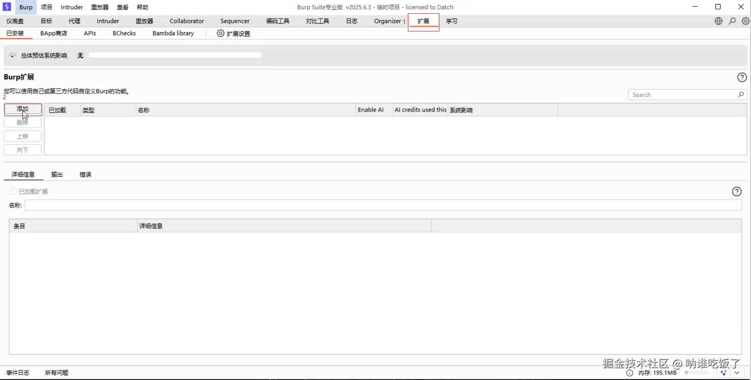
Task: Click the 删除 button
Action: [x=23, y=123]
